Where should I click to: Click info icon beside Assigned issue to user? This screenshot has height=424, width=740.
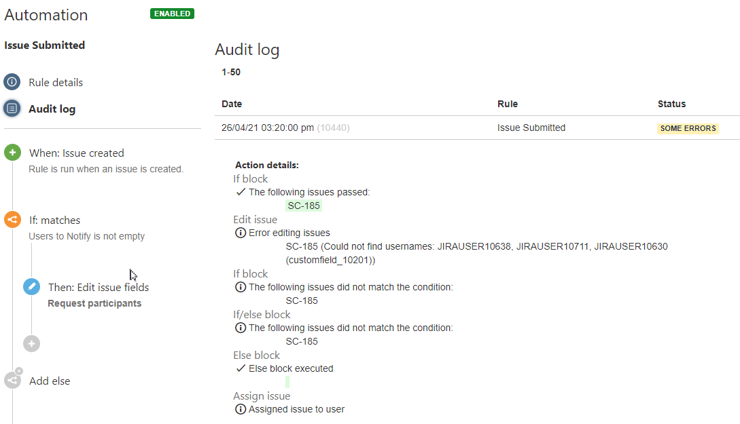click(241, 409)
